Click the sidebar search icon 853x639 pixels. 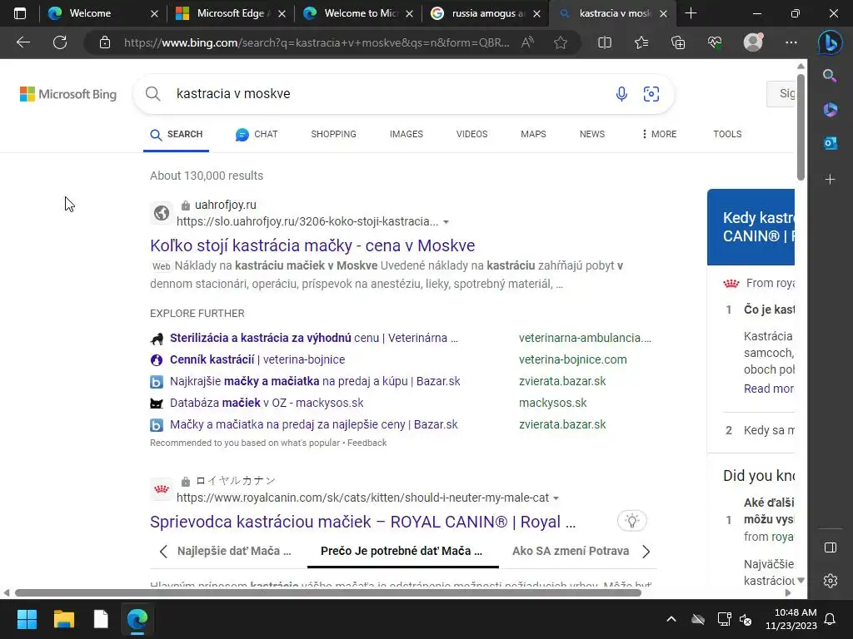[x=830, y=76]
